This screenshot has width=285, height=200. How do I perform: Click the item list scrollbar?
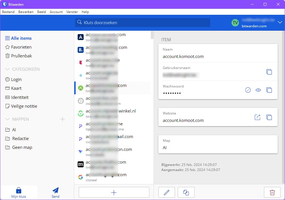(152, 35)
